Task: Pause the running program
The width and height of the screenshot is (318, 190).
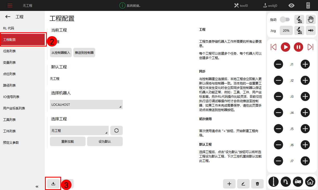Action: (x=298, y=47)
